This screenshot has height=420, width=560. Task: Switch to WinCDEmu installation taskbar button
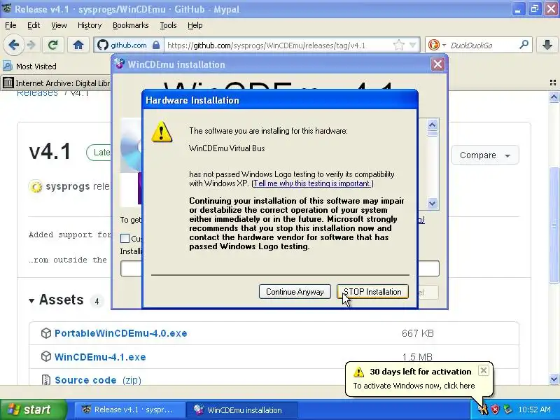point(241,410)
